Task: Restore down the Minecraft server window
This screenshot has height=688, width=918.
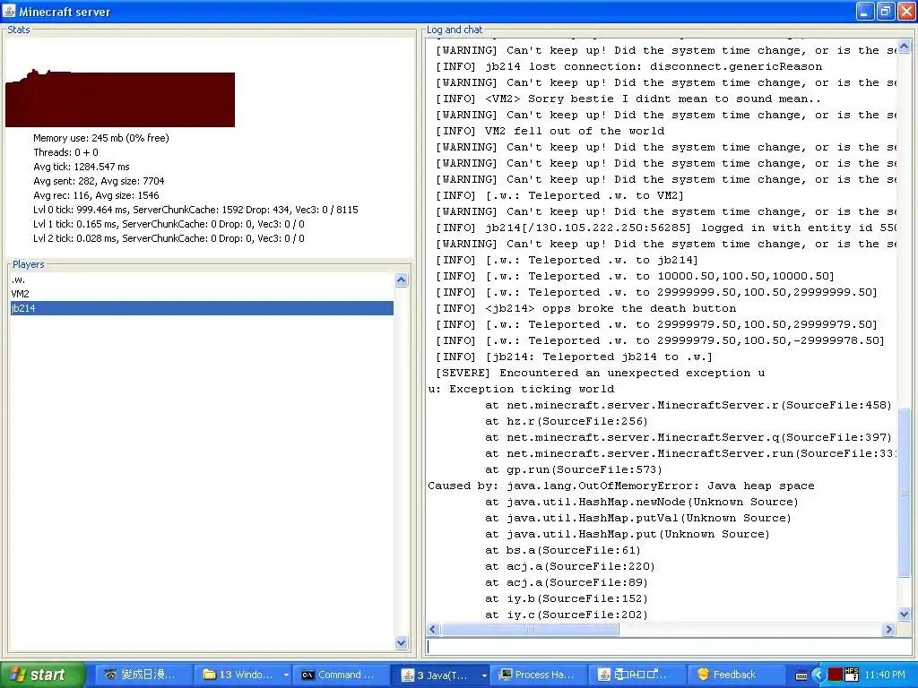Action: point(887,11)
